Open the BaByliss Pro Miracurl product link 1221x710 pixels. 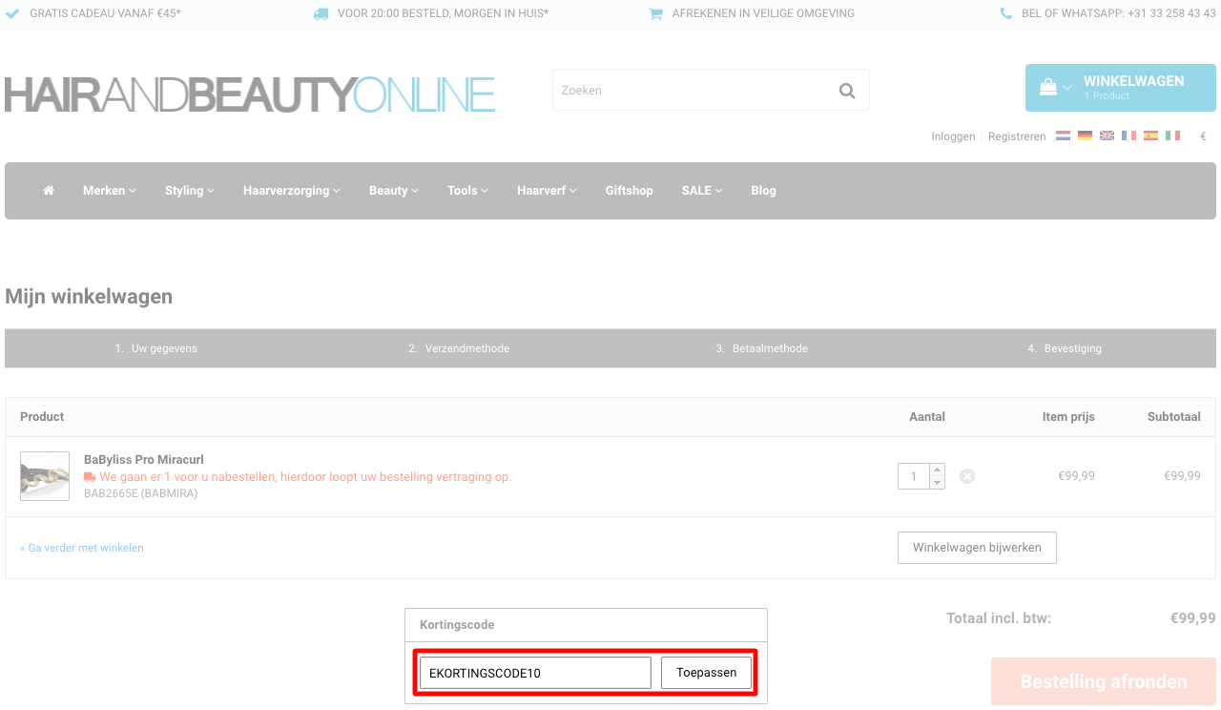(x=144, y=460)
